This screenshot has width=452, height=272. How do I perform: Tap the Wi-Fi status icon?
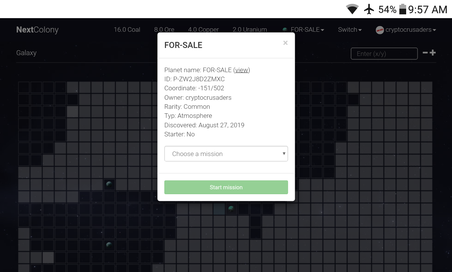tap(352, 9)
